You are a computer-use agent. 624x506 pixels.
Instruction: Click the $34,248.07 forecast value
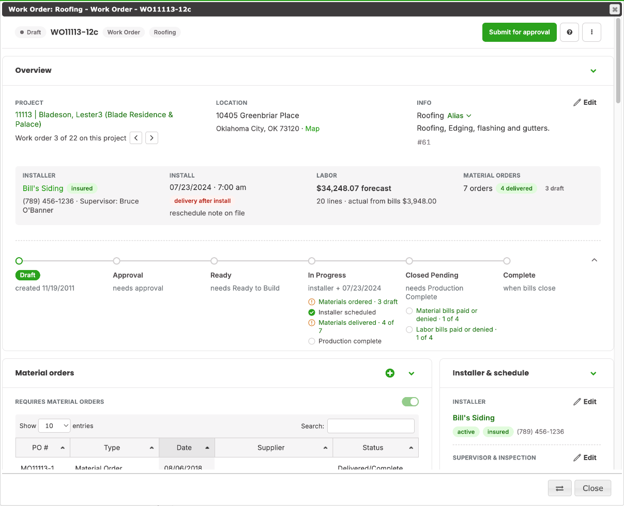pyautogui.click(x=354, y=188)
